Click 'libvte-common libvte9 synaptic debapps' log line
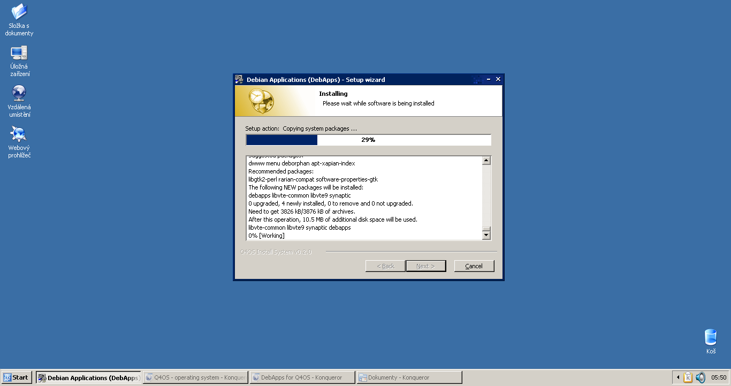Screen dimensions: 731x386 [x=300, y=228]
